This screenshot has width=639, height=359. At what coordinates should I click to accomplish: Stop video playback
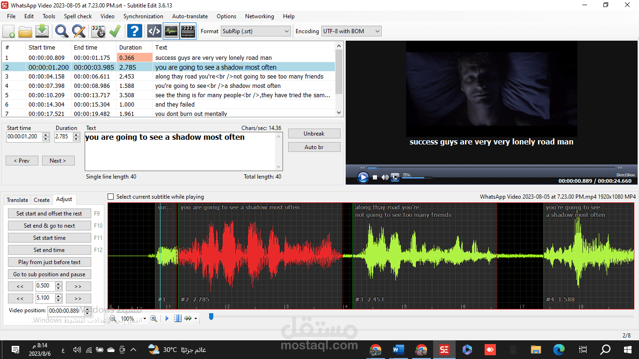pos(375,178)
